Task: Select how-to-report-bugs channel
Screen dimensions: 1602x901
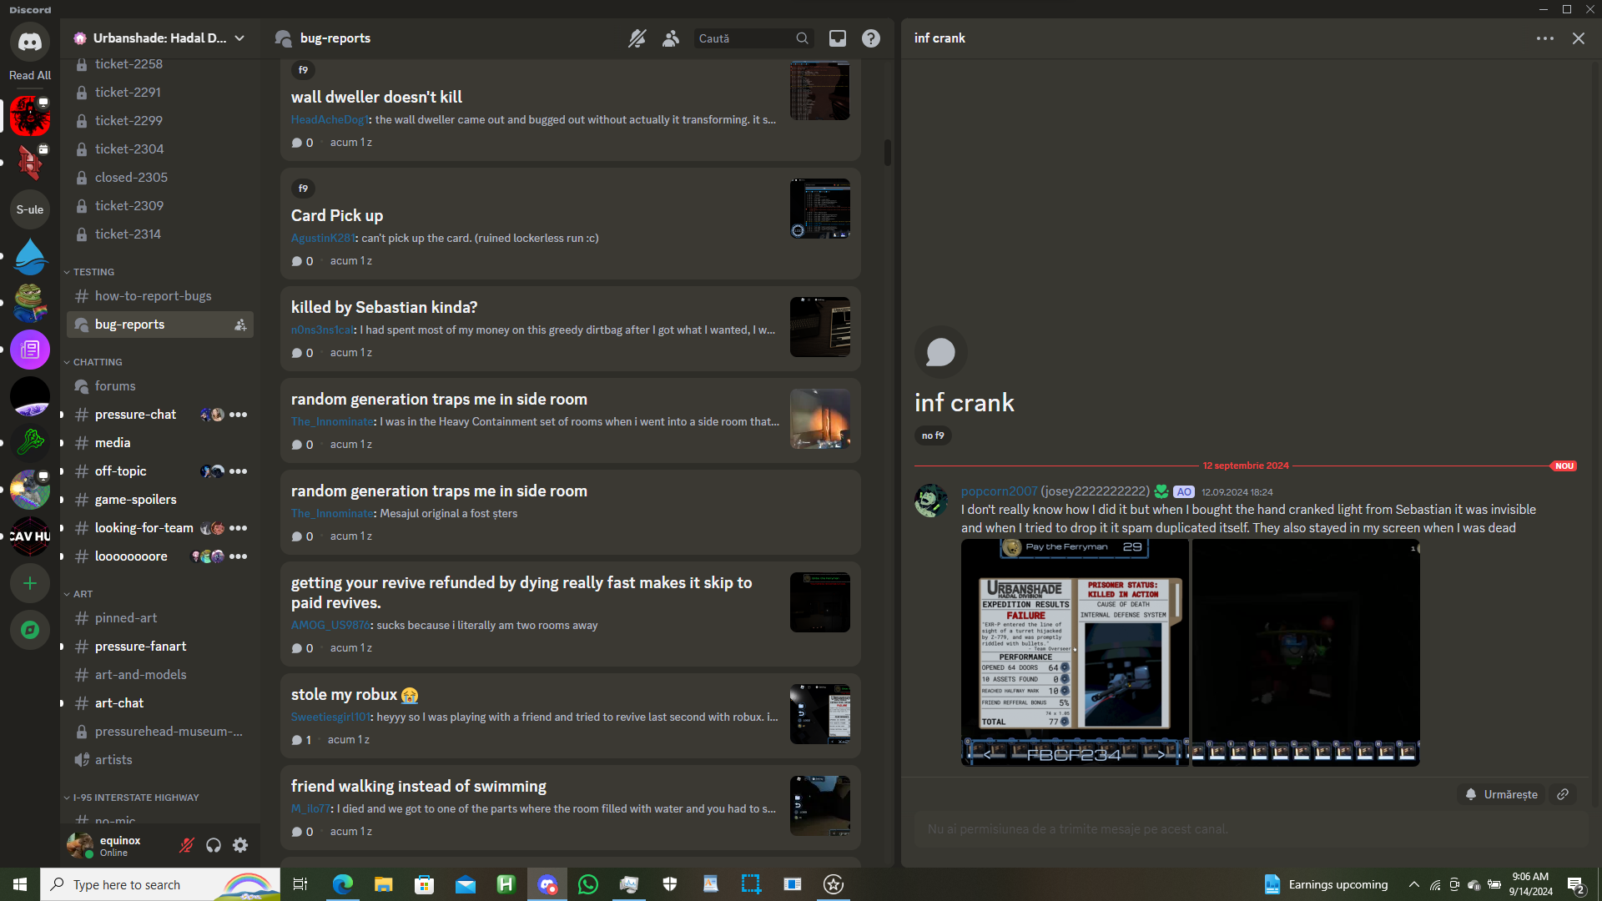Action: pyautogui.click(x=153, y=296)
